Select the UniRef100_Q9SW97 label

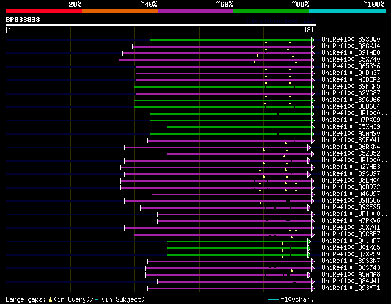click(351, 174)
